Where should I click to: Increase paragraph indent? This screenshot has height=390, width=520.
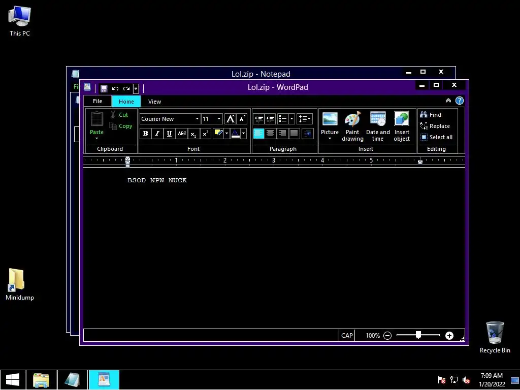pos(270,119)
